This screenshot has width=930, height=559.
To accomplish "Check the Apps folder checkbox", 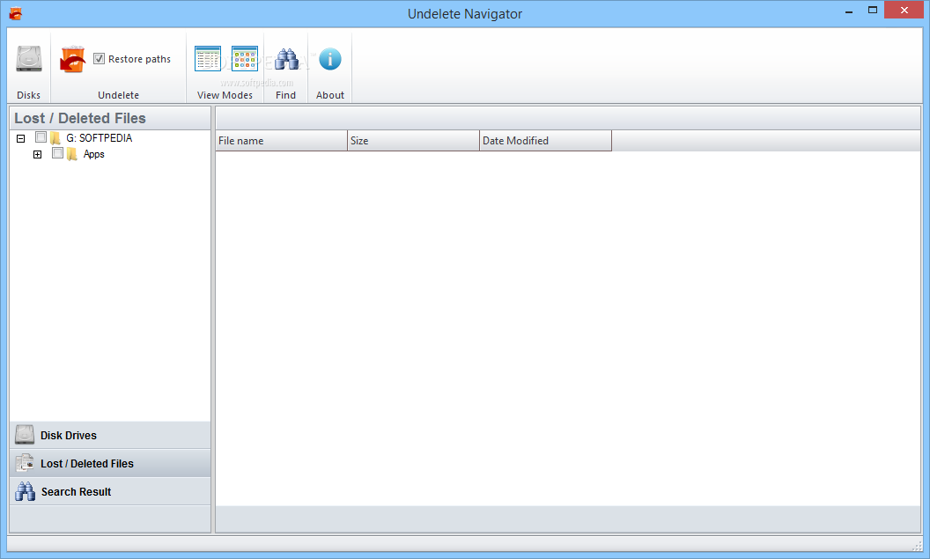I will tap(57, 153).
